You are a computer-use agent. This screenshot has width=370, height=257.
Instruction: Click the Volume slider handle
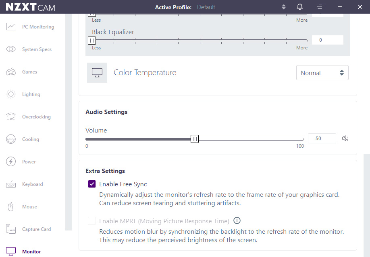tap(195, 139)
